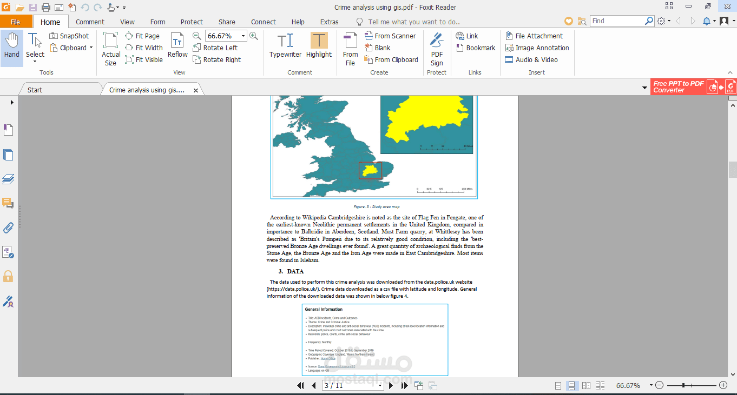Click the Rotate Left icon
The width and height of the screenshot is (737, 395).
(x=197, y=48)
